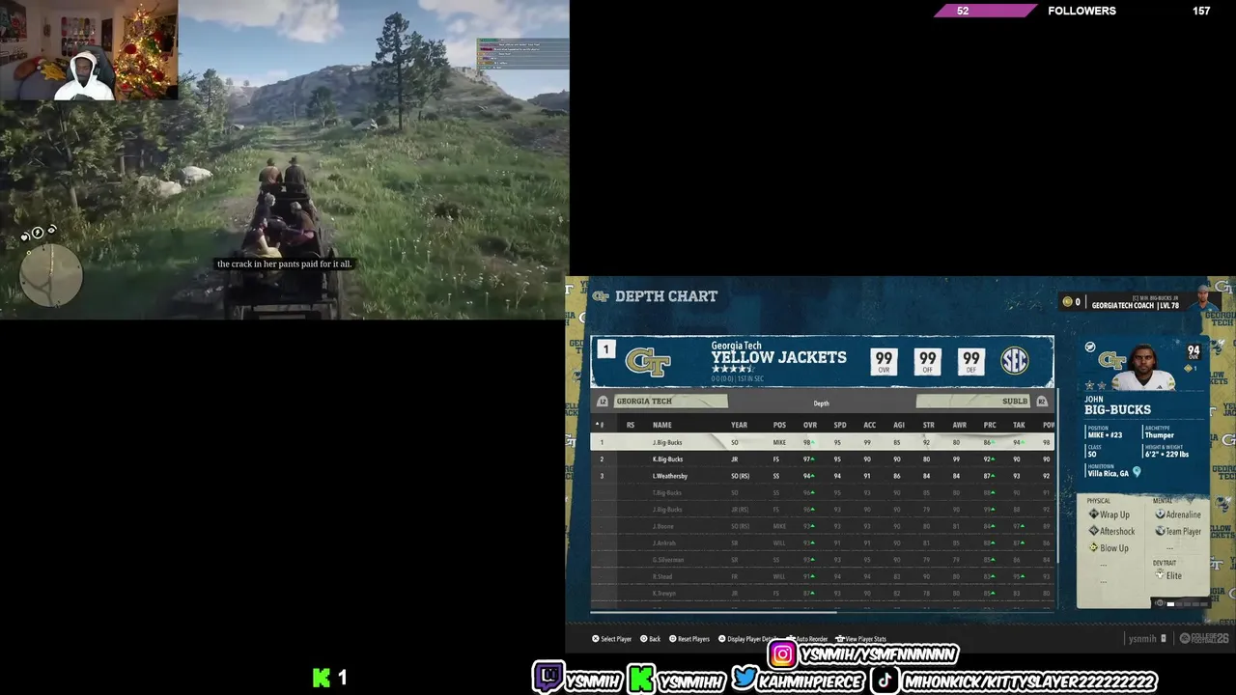The height and width of the screenshot is (695, 1236).
Task: Click Reset Players button prompt
Action: point(688,639)
